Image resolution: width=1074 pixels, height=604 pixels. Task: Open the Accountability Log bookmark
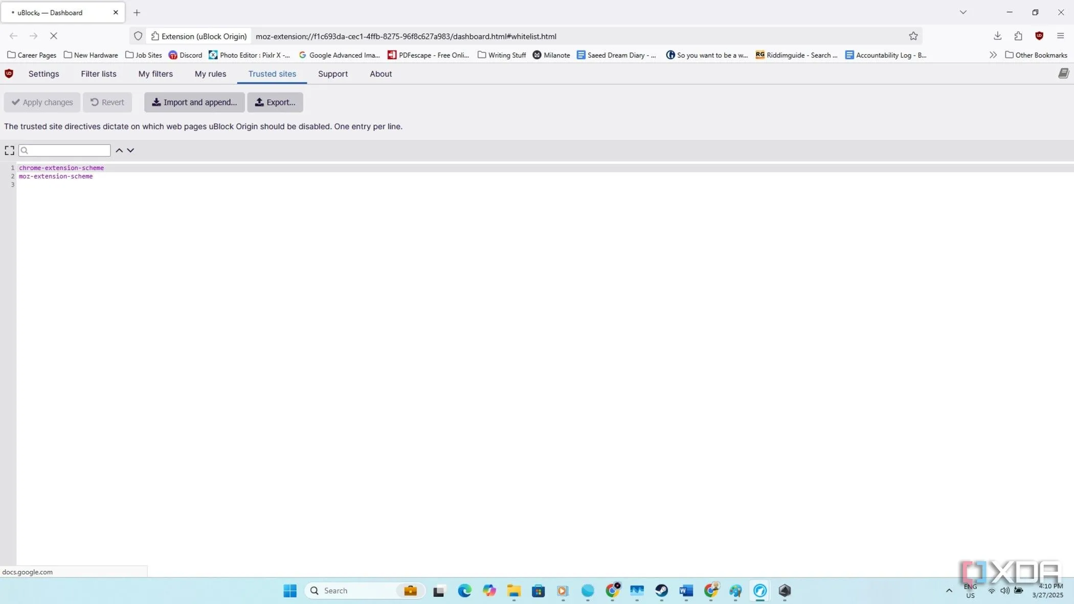coord(886,55)
